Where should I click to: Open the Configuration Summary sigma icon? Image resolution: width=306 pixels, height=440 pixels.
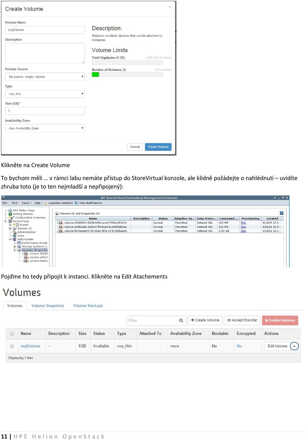coord(12,218)
